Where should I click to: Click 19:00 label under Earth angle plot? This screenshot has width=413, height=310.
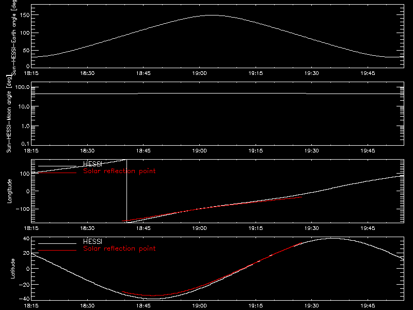tap(199, 73)
